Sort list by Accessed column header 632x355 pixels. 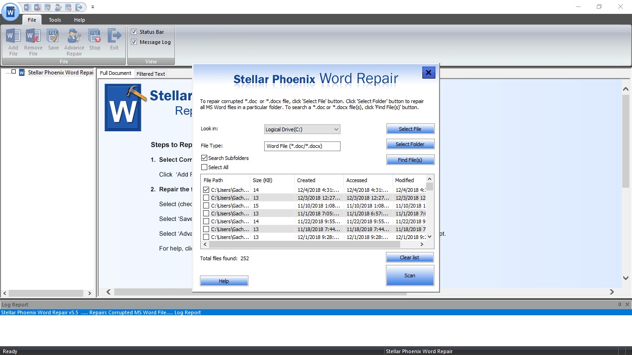pos(368,180)
